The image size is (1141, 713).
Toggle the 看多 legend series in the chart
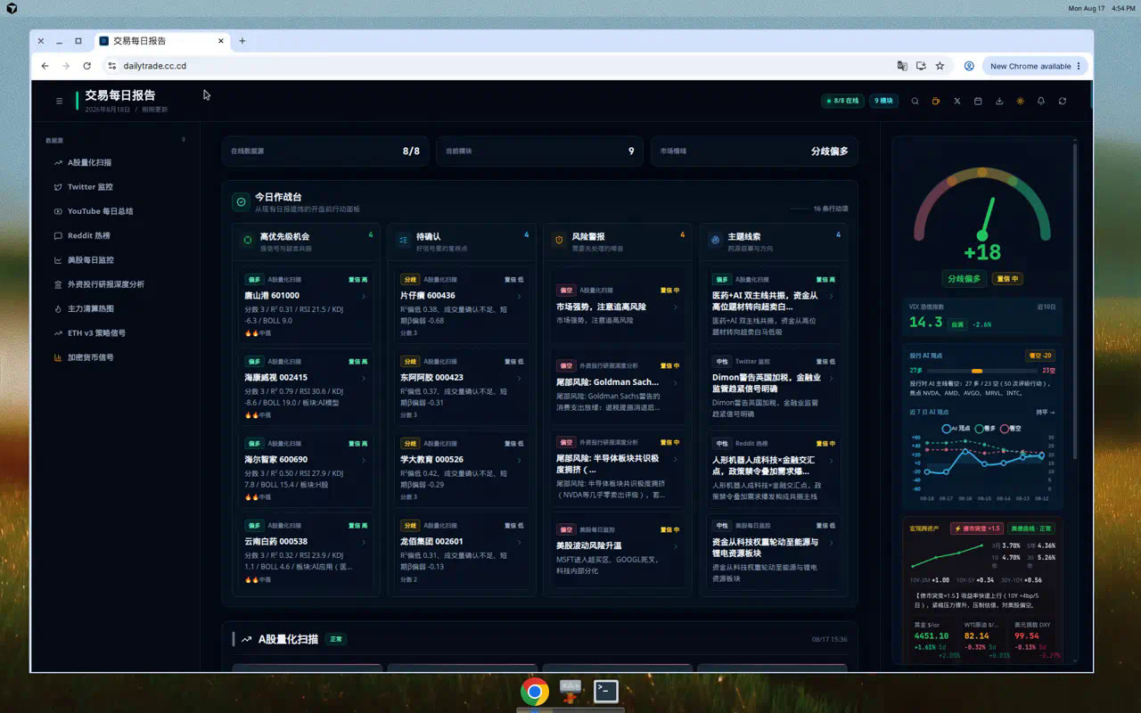(x=984, y=429)
